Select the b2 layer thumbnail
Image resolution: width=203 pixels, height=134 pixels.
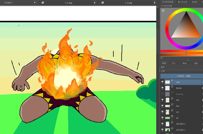tap(167, 118)
